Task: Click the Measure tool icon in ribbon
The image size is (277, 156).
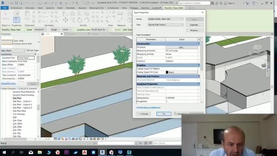Action: (x=120, y=19)
